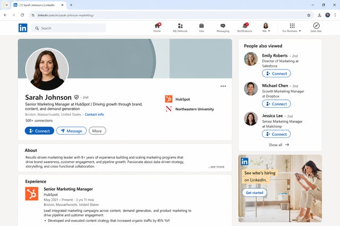
Task: Click the site info icon in the address bar
Action: [33, 15]
